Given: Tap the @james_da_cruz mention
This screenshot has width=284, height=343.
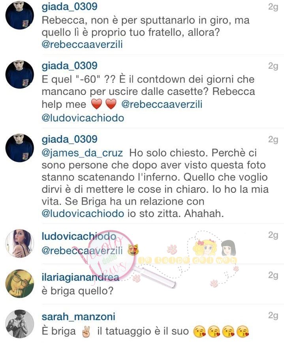Looking at the screenshot, I should pyautogui.click(x=82, y=153).
